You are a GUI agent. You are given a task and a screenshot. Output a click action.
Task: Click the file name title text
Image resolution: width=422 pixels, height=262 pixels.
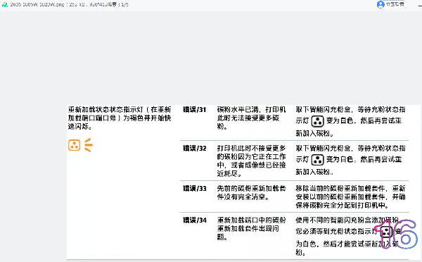click(70, 5)
